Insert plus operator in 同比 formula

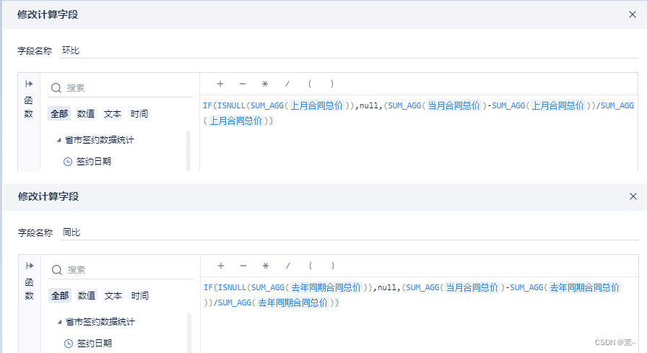tap(221, 266)
